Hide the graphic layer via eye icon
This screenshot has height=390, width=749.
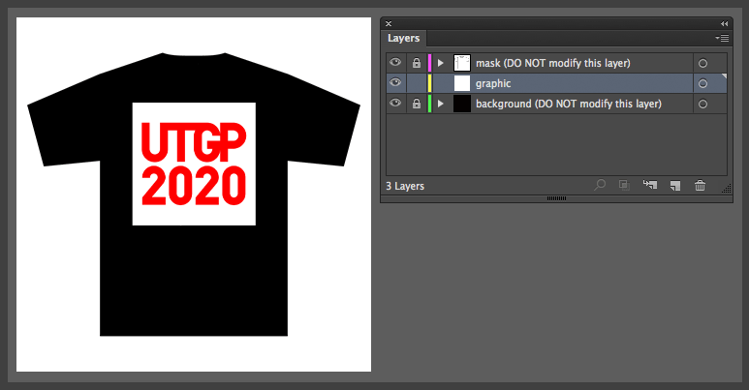(x=395, y=83)
